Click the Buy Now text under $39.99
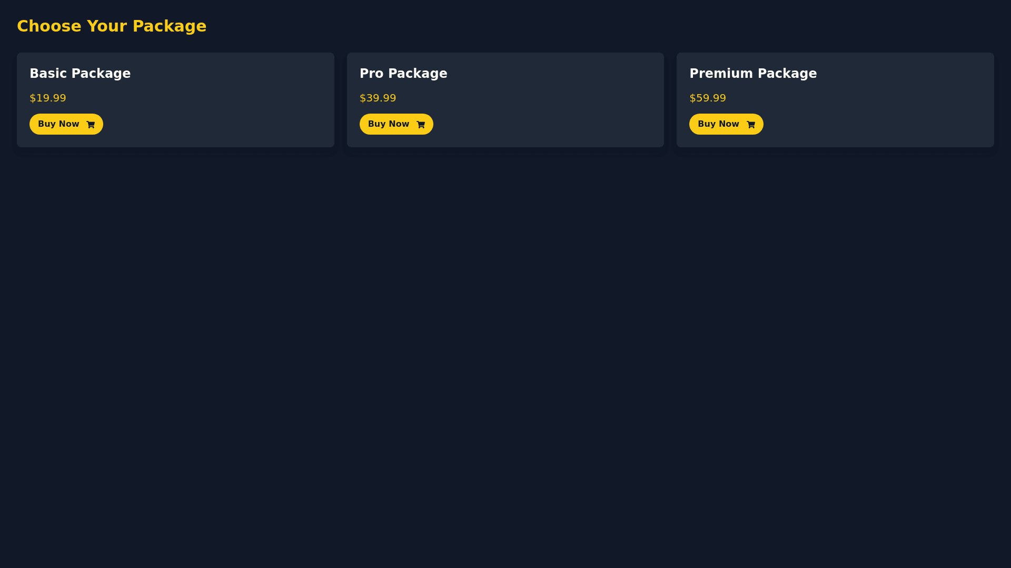Viewport: 1011px width, 568px height. (389, 124)
